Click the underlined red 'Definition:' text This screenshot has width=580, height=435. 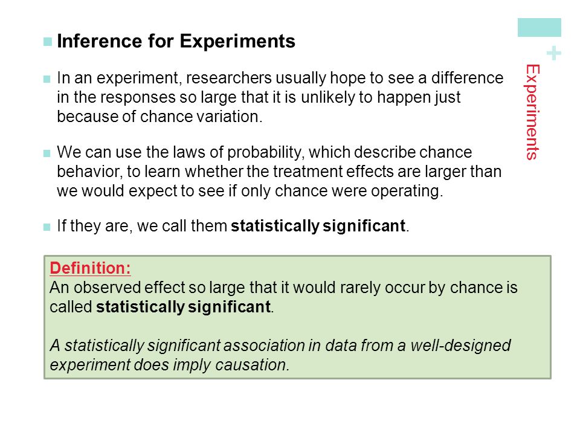coord(90,268)
